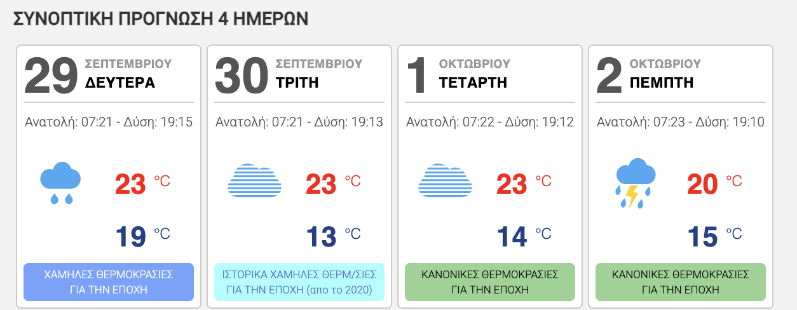Click Wednesday's sunrise and sunset times 07:22 - 19:12
The height and width of the screenshot is (310, 797).
(490, 122)
